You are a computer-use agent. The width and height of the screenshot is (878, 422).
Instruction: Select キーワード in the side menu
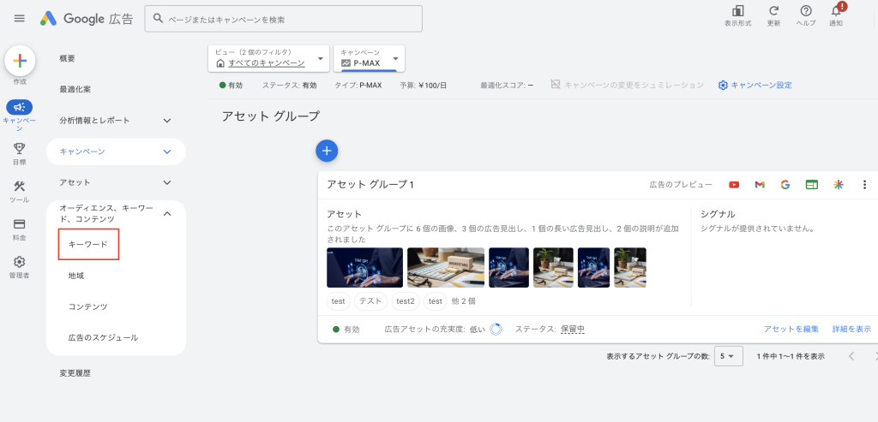pos(88,245)
